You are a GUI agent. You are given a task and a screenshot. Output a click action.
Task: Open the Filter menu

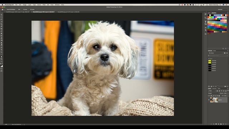[x=44, y=5]
